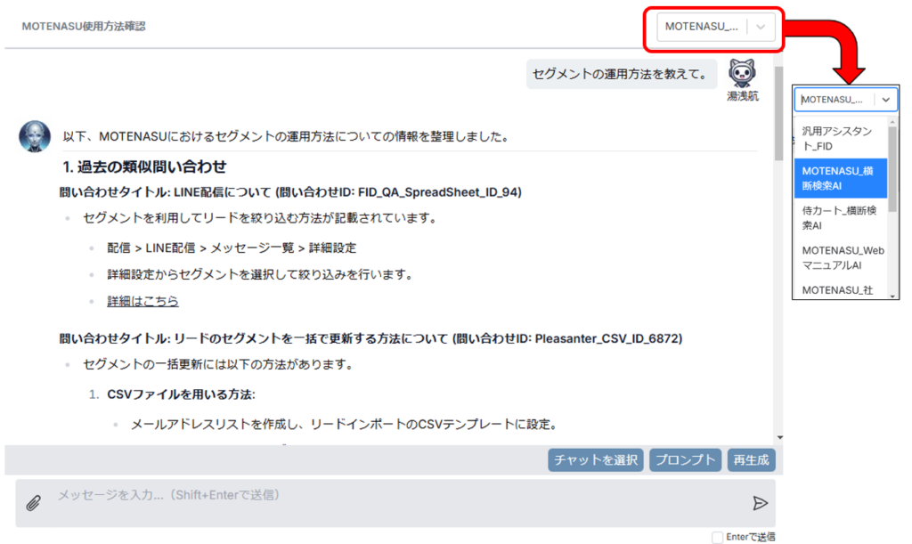Open the プロンプト button
This screenshot has height=544, width=912.
685,459
